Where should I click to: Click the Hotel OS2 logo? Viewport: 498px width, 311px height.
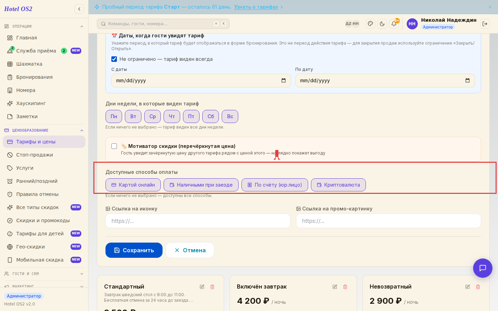click(x=18, y=9)
